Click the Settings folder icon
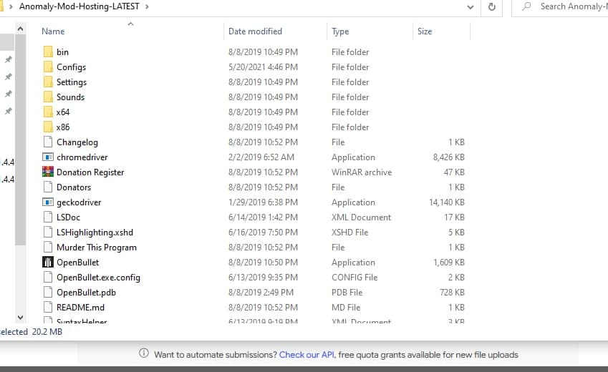The width and height of the screenshot is (608, 372). 48,82
